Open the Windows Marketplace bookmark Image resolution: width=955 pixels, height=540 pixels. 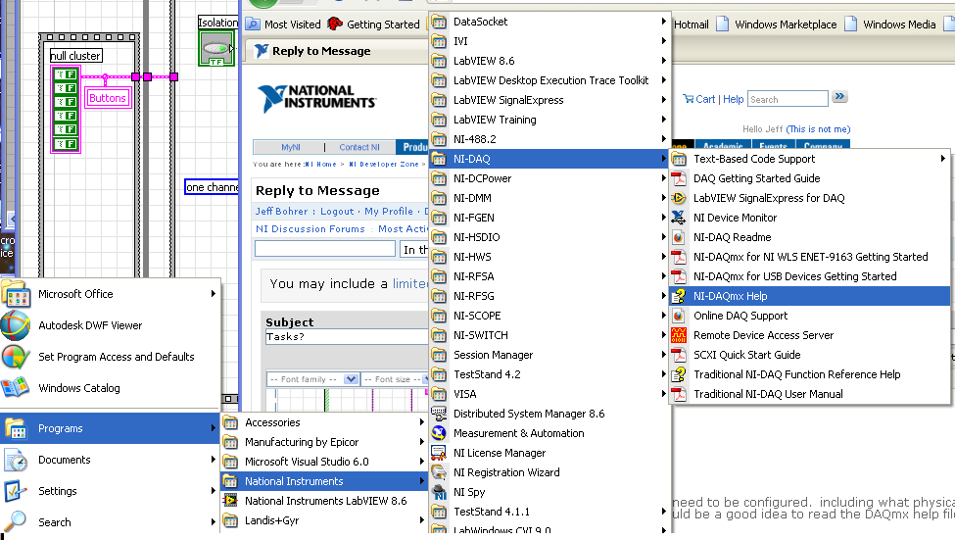pyautogui.click(x=777, y=25)
